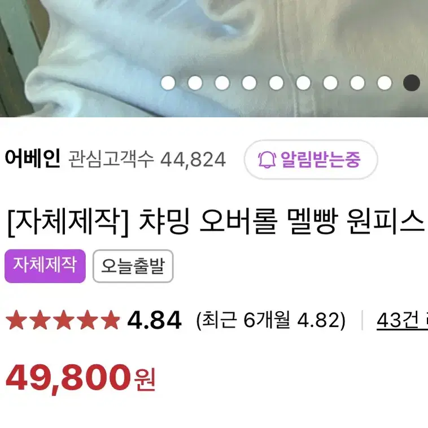Screen dimensions: 428x428
Task: Jump to the fourth carousel image dot
Action: pyautogui.click(x=249, y=82)
